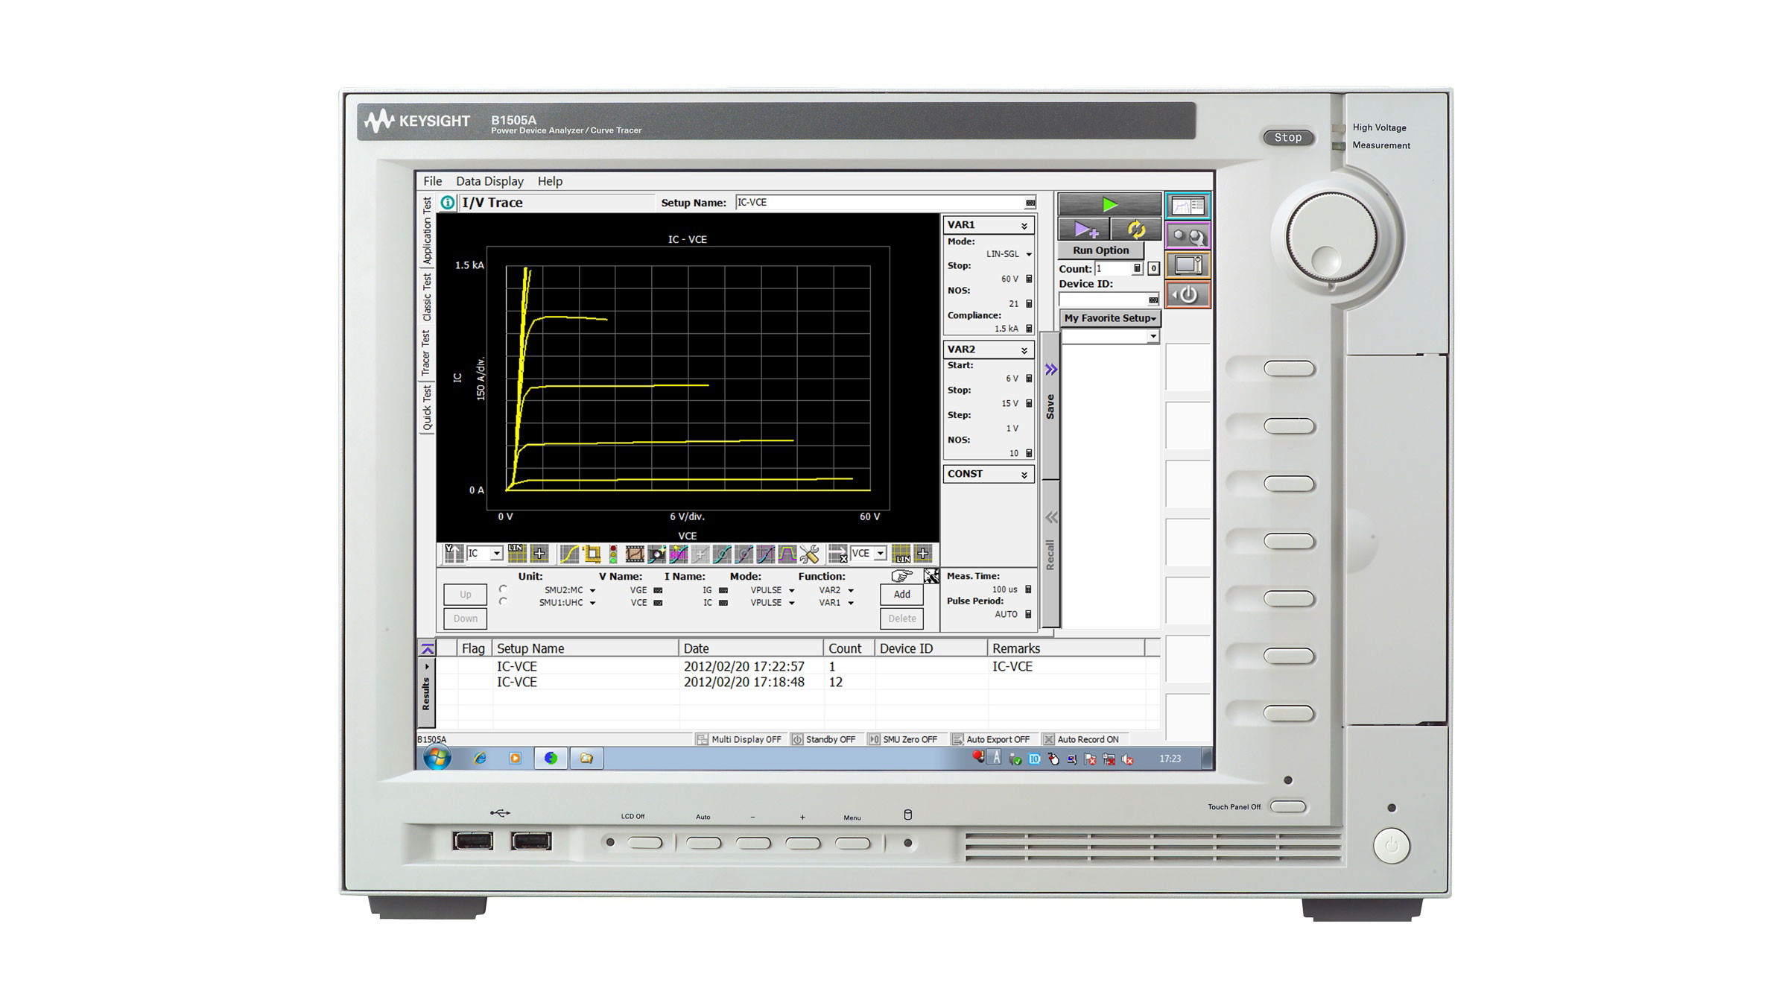
Task: Open the My Favorite Setup dropdown
Action: pyautogui.click(x=1109, y=318)
